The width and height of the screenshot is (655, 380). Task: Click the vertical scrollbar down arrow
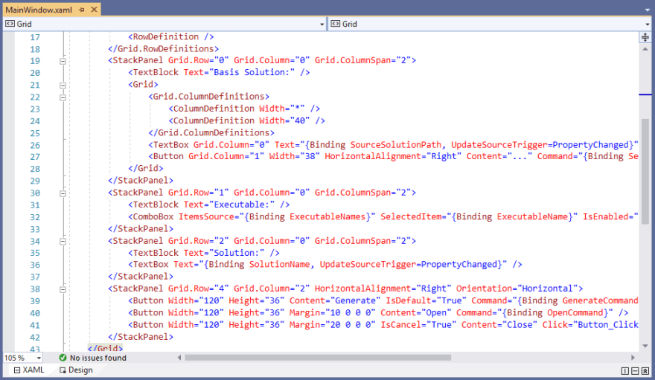[x=645, y=346]
